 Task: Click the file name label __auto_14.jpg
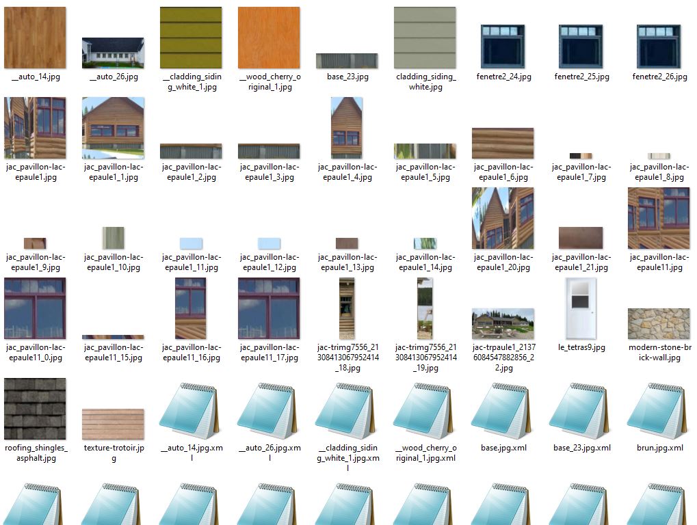(36, 77)
